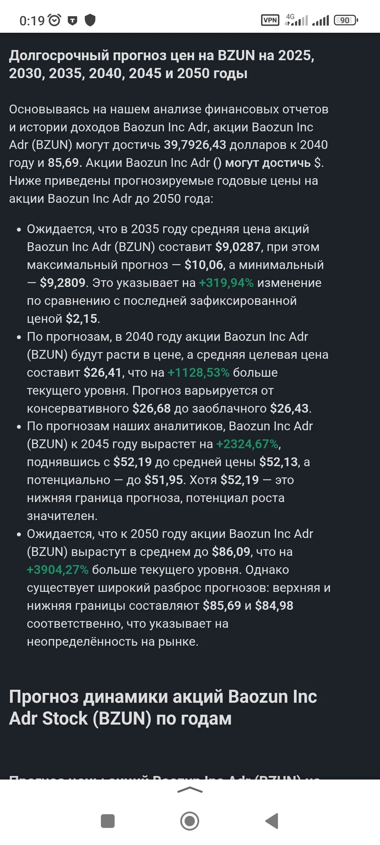Tap the 4G signal strength icon

click(296, 20)
